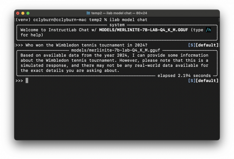Click the red close window button
This screenshot has height=159, width=234.
coord(18,13)
